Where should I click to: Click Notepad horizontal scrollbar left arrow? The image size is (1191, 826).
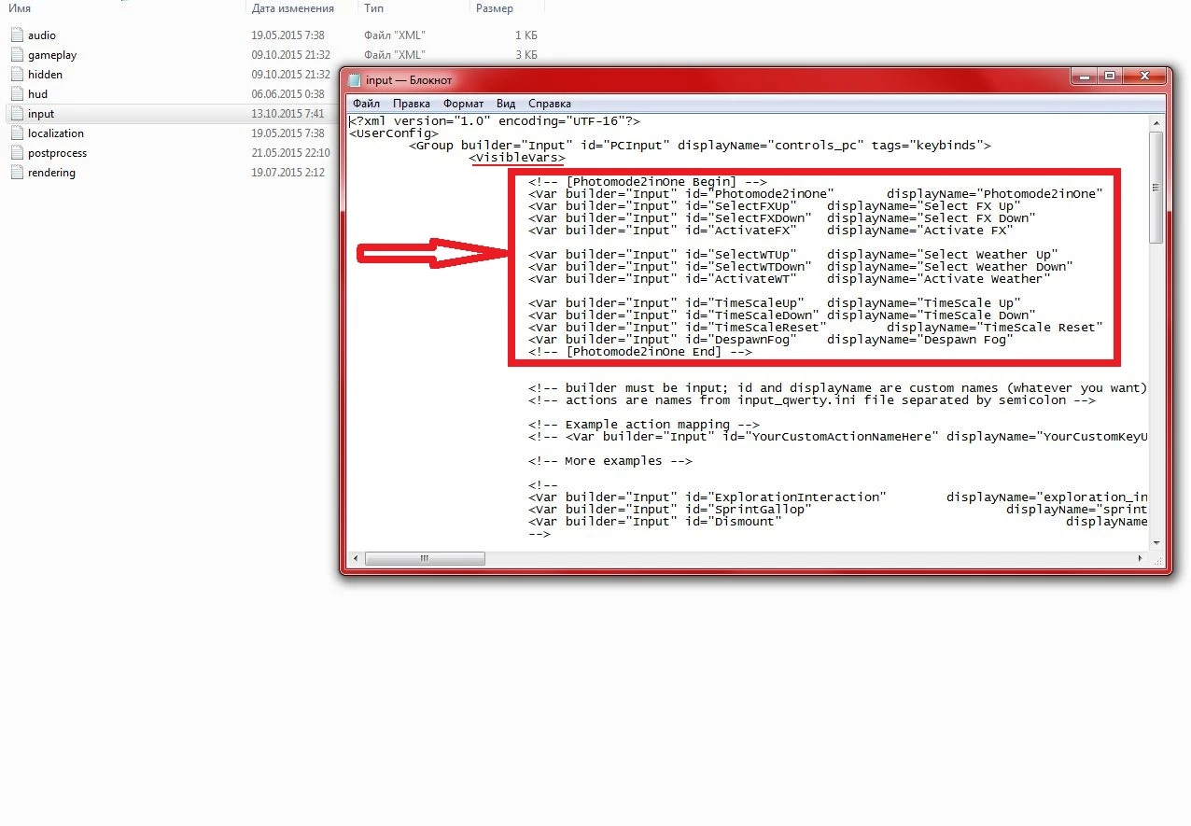(x=356, y=559)
